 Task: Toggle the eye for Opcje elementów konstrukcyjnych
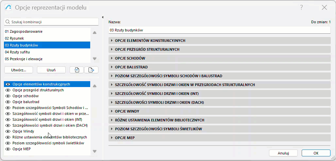[8, 84]
